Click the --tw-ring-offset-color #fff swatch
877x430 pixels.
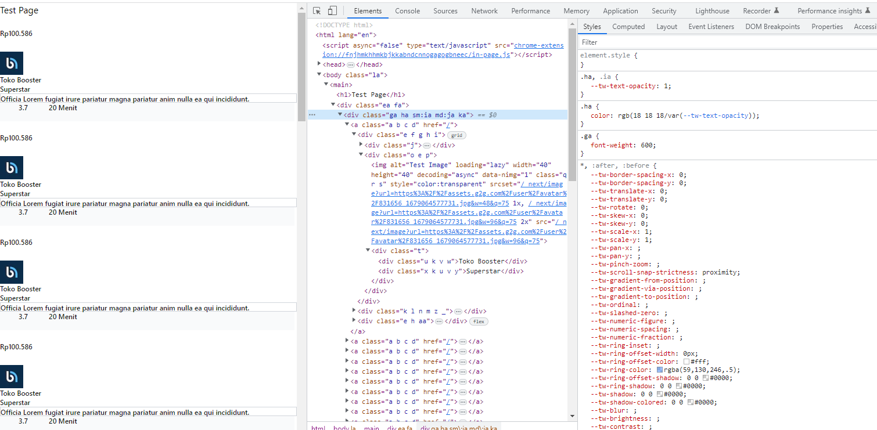(x=686, y=362)
